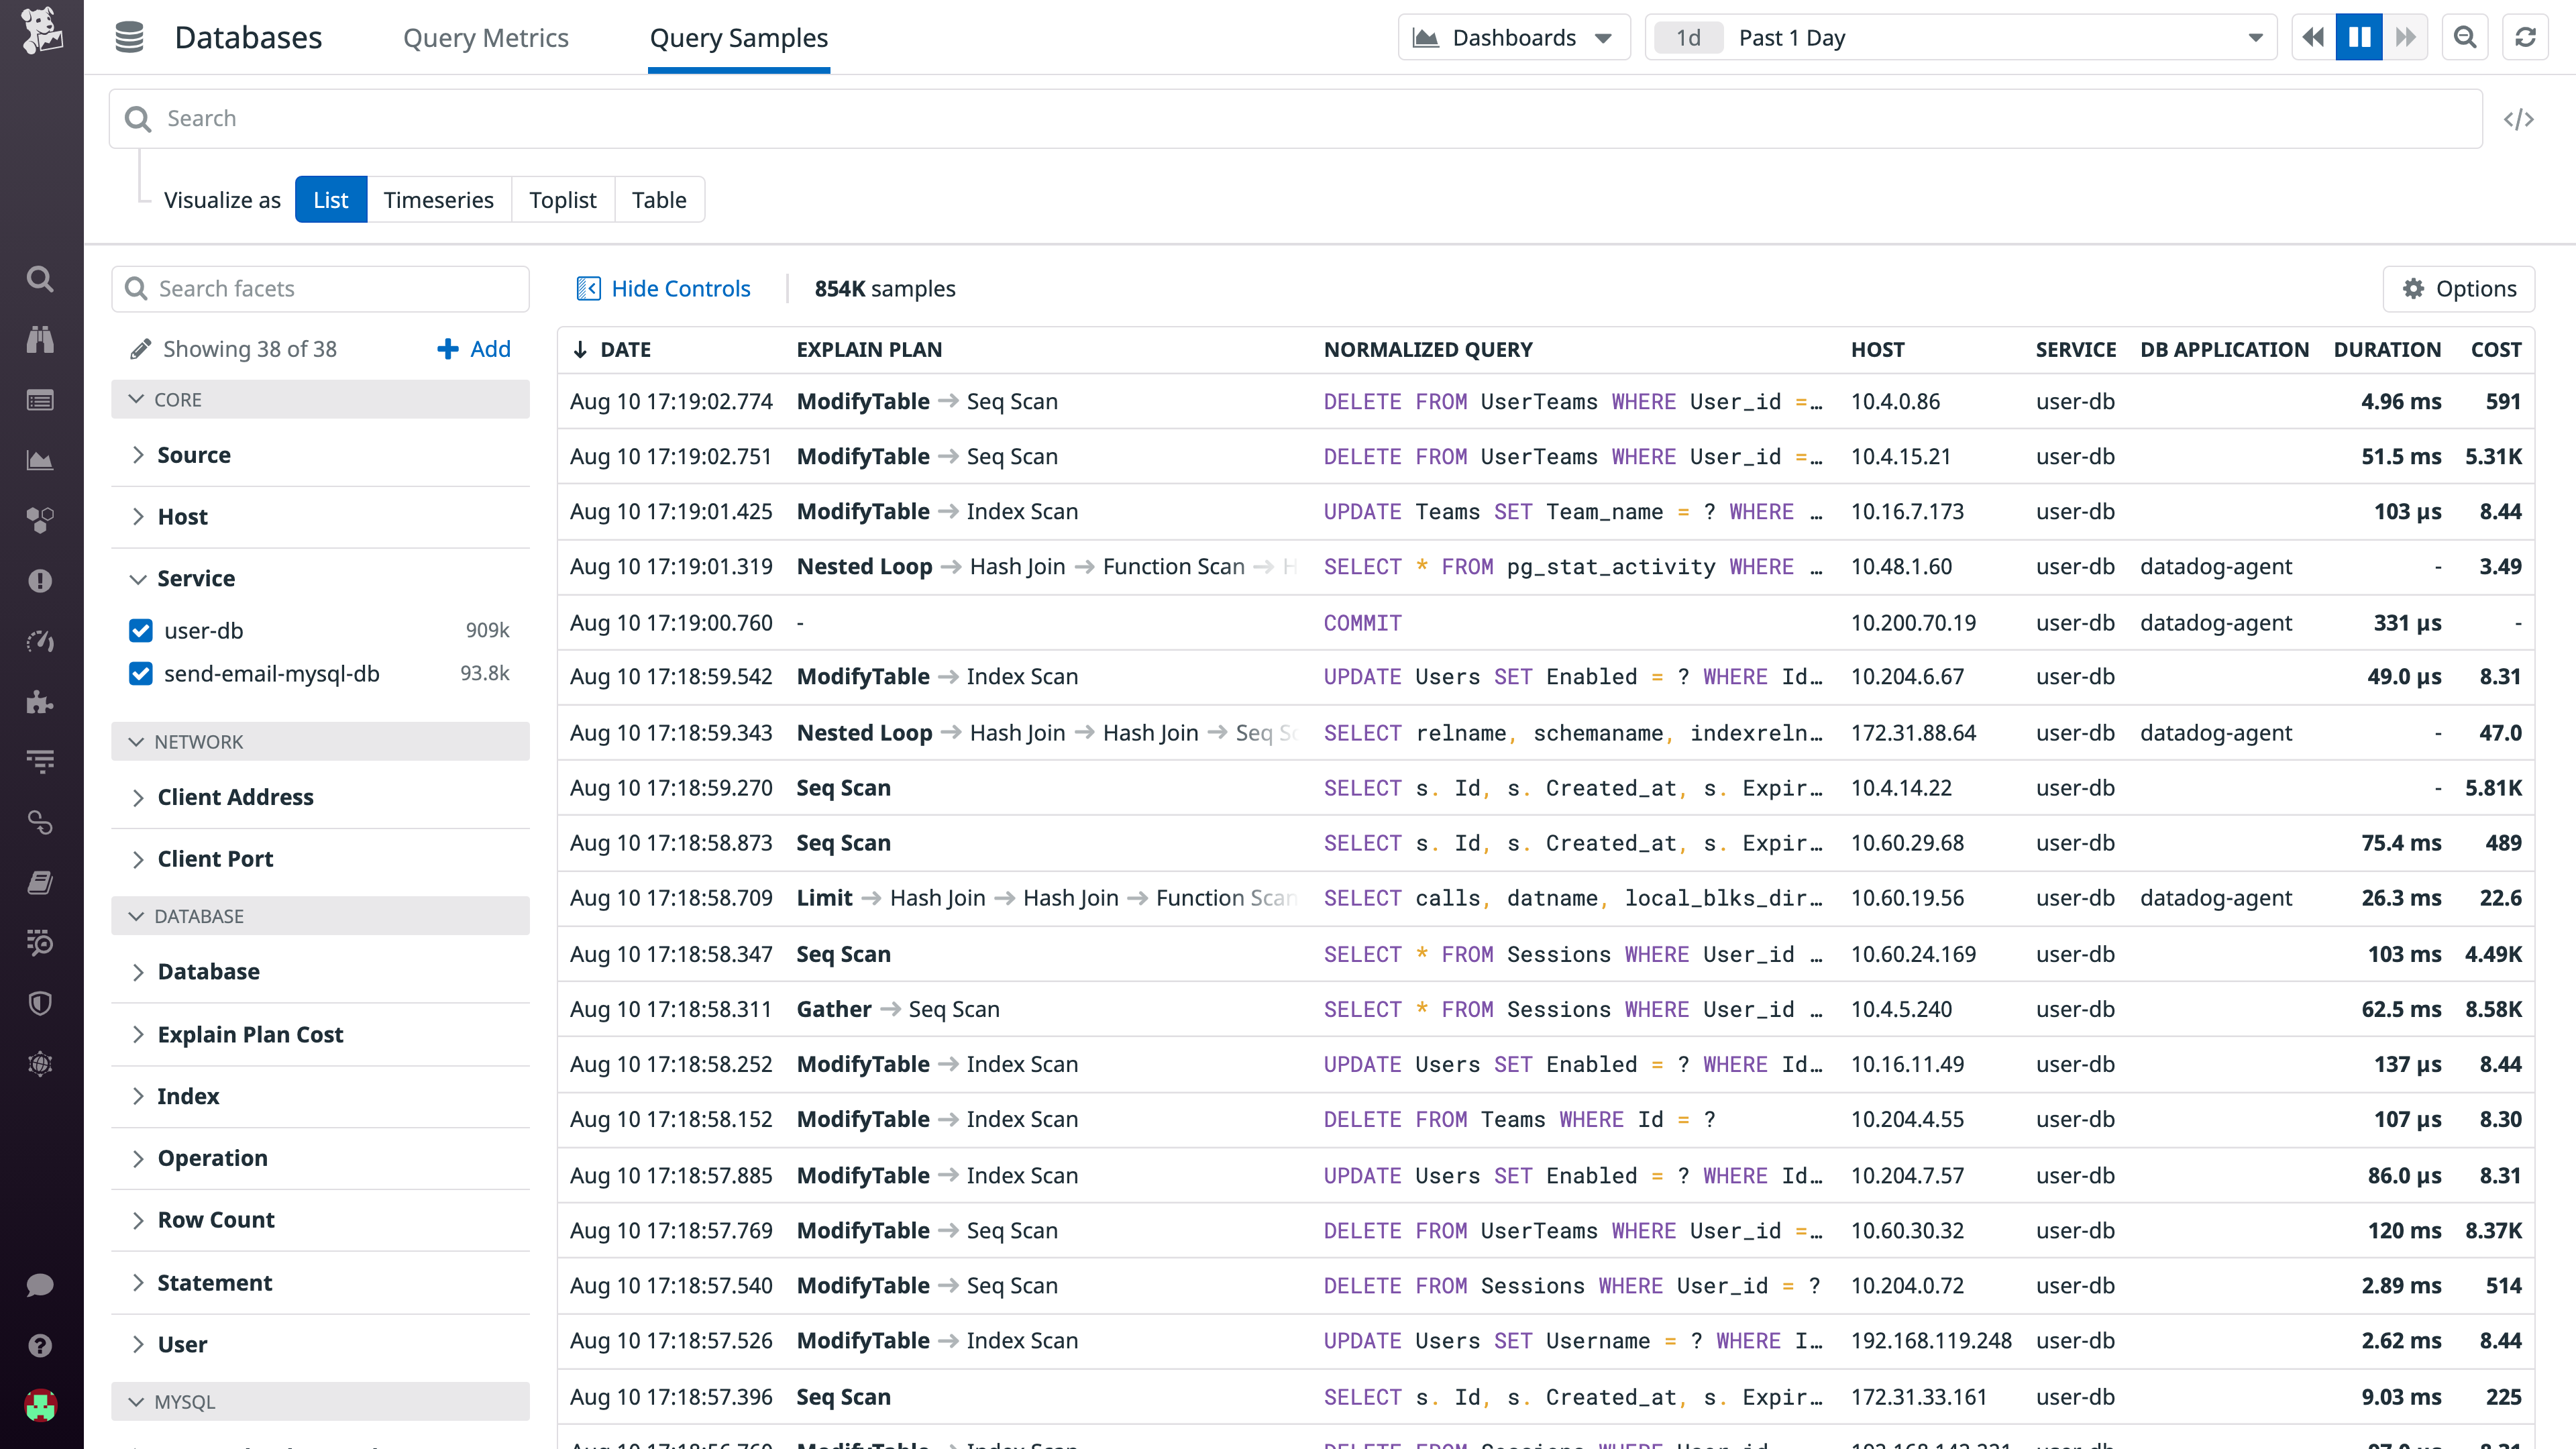
Task: Open the Security shield icon in sidebar
Action: click(40, 1003)
